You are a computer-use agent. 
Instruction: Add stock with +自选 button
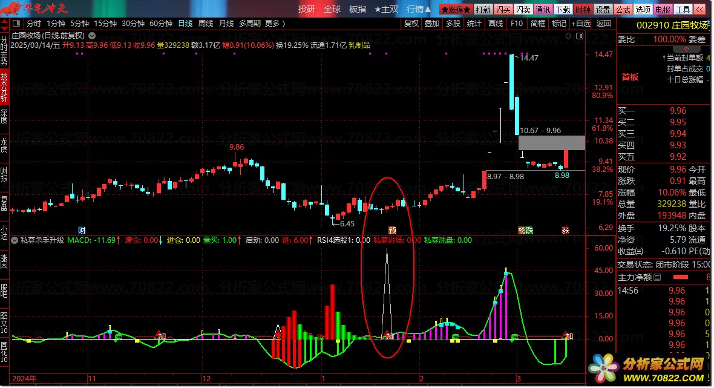point(580,24)
